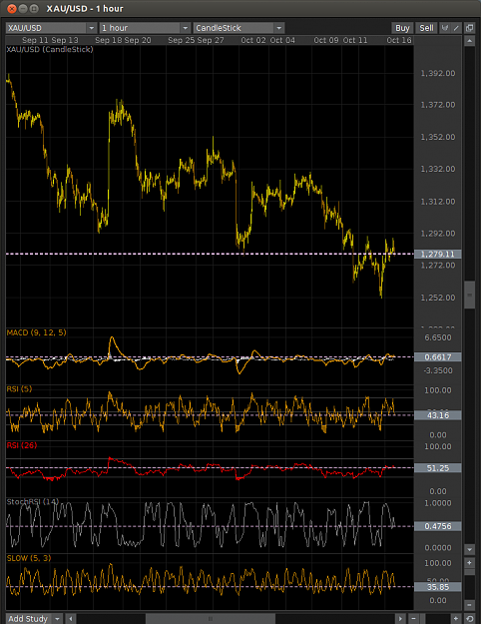The image size is (481, 624).
Task: Click the reset zoom icon at bottom right
Action: (469, 618)
